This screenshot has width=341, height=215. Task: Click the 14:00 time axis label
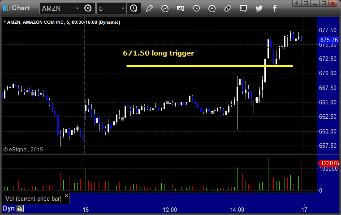coord(237,210)
